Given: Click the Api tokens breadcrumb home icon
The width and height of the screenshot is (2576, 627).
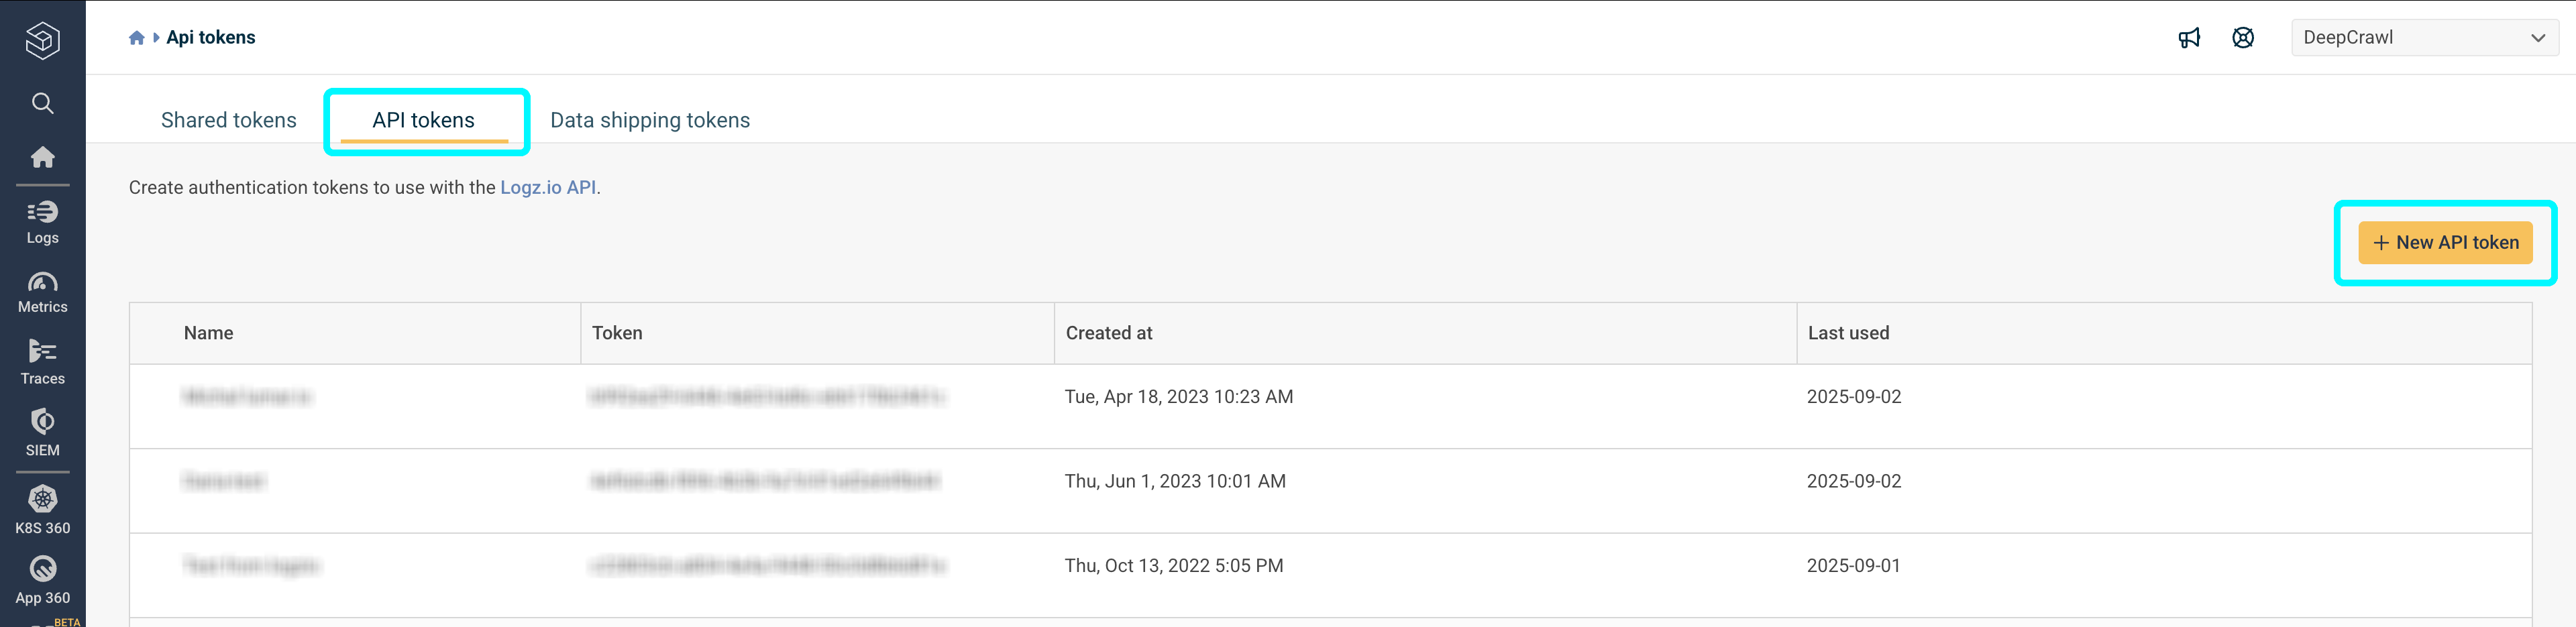Looking at the screenshot, I should point(136,37).
